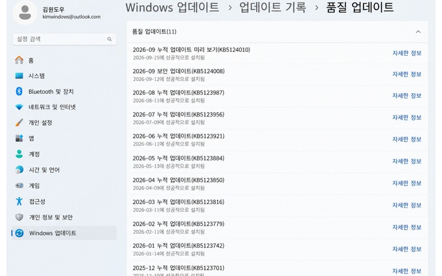Screen dimensions: 442x276
Task: Select the 접근성 category
Action: tap(64, 201)
